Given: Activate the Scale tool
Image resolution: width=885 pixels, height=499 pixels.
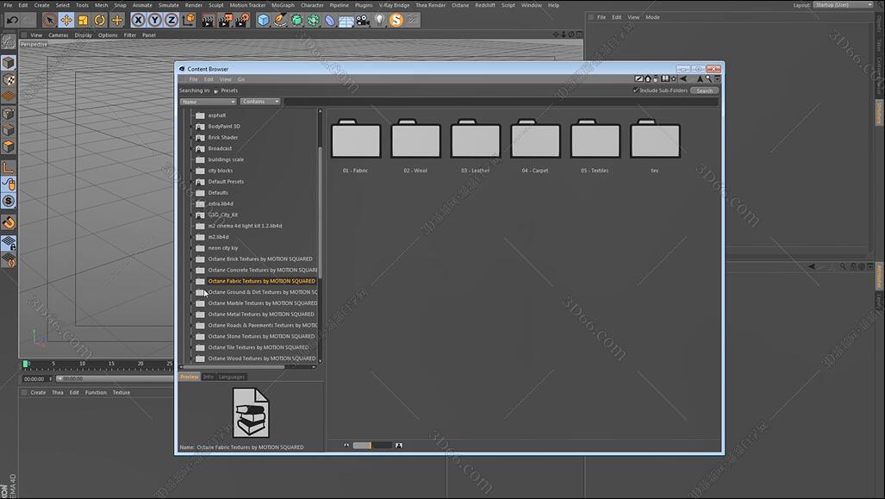Looking at the screenshot, I should [x=83, y=21].
